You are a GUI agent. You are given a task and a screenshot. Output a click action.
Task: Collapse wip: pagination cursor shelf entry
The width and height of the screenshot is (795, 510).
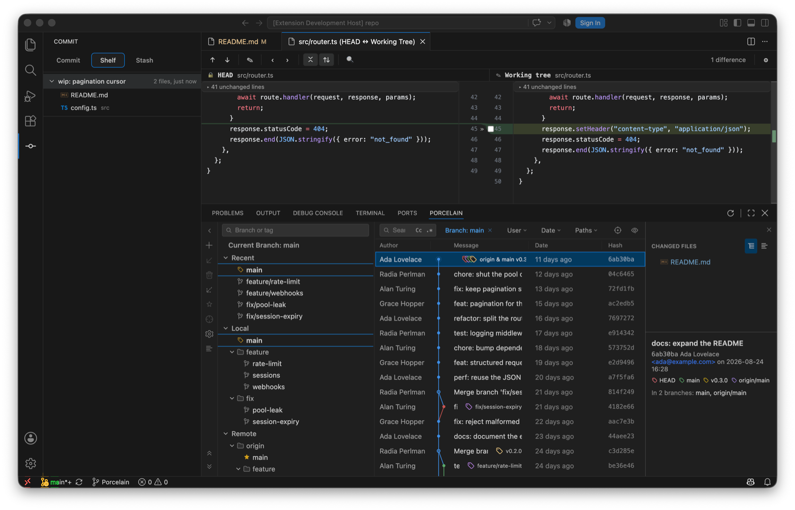pos(52,81)
